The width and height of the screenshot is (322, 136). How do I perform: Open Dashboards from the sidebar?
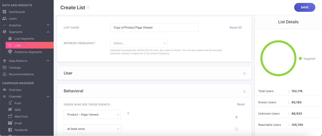tap(17, 12)
